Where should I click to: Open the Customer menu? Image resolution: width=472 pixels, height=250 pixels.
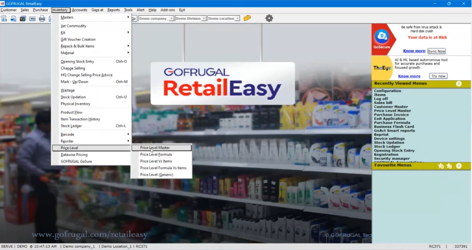click(8, 10)
